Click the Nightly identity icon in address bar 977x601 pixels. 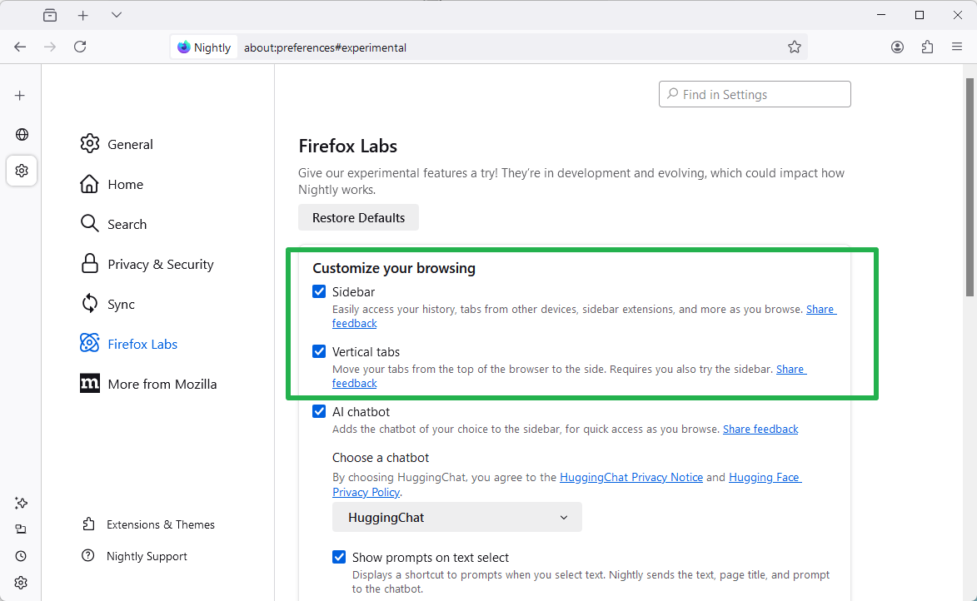[204, 47]
